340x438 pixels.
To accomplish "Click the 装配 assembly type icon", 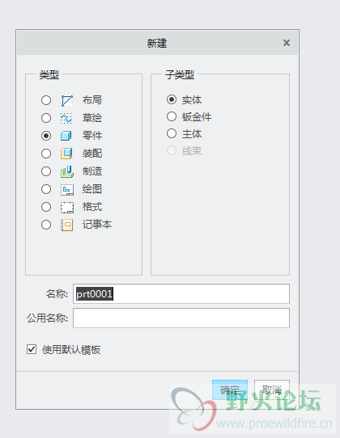I will click(x=66, y=154).
